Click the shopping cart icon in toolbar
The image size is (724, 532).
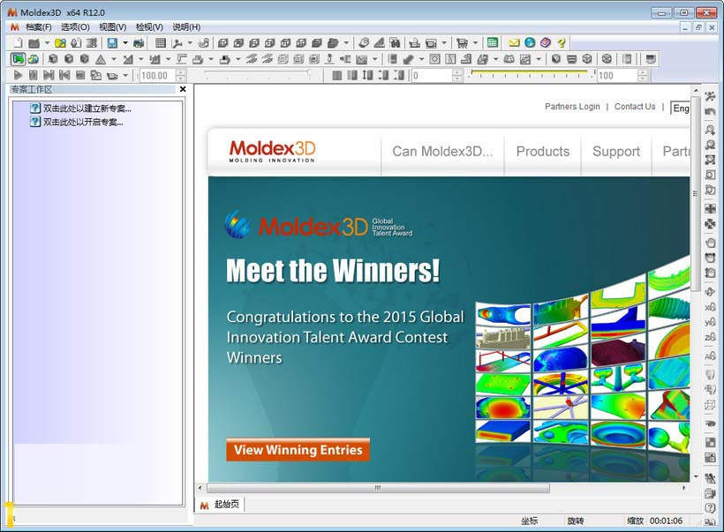462,43
